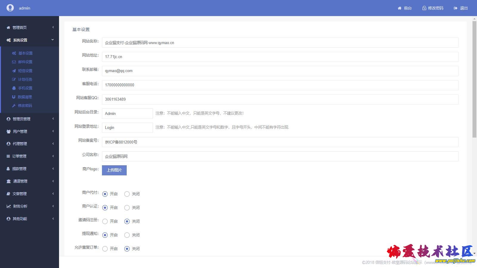
Task: Click the envelope icon for 邮件设置
Action: (14, 62)
